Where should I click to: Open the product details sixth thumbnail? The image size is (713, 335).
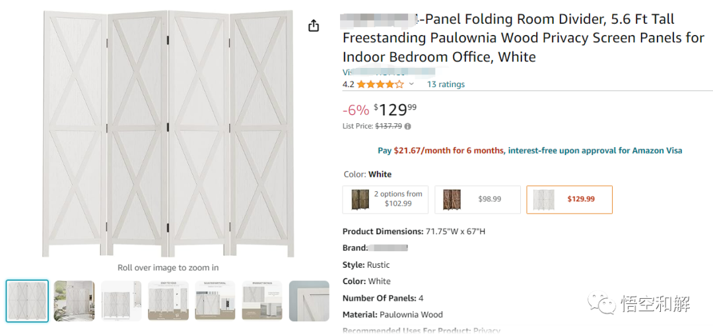[261, 301]
